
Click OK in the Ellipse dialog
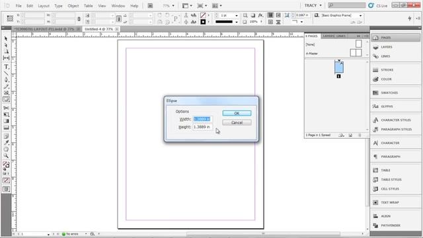(237, 113)
